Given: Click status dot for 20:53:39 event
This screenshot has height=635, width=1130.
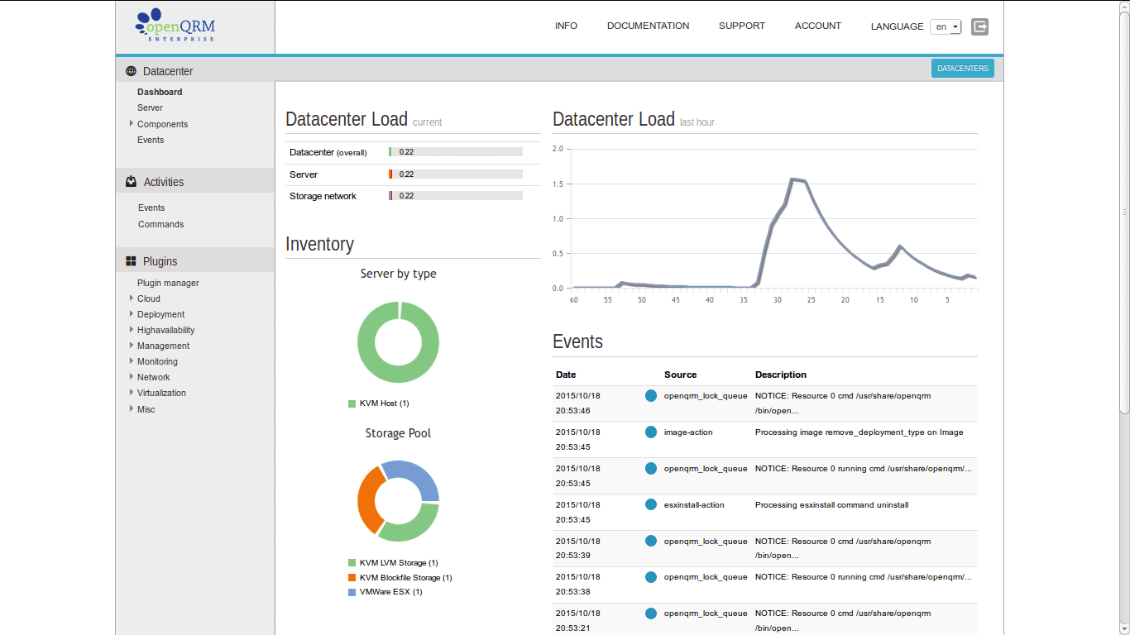Looking at the screenshot, I should point(651,541).
